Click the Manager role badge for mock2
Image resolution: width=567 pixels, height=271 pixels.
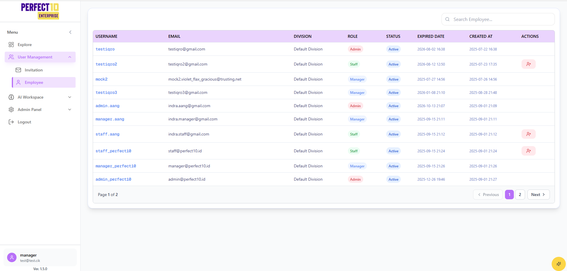point(357,79)
